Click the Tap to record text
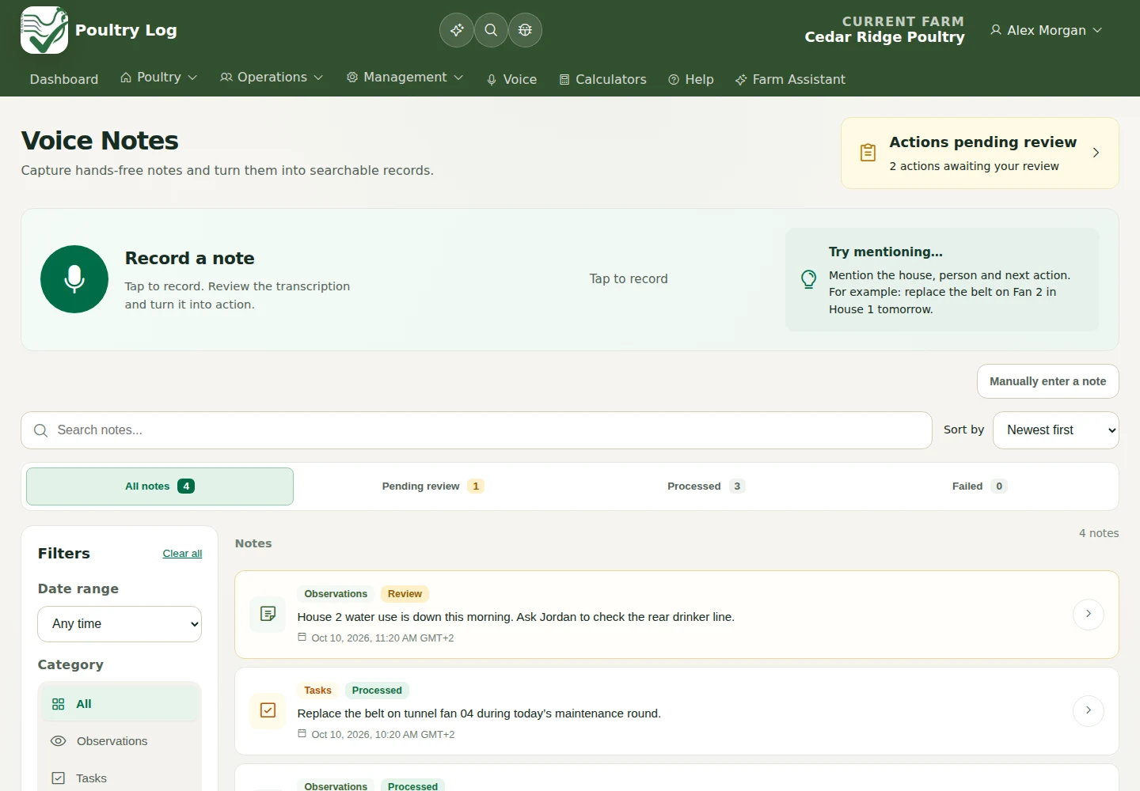The image size is (1140, 791). [629, 279]
